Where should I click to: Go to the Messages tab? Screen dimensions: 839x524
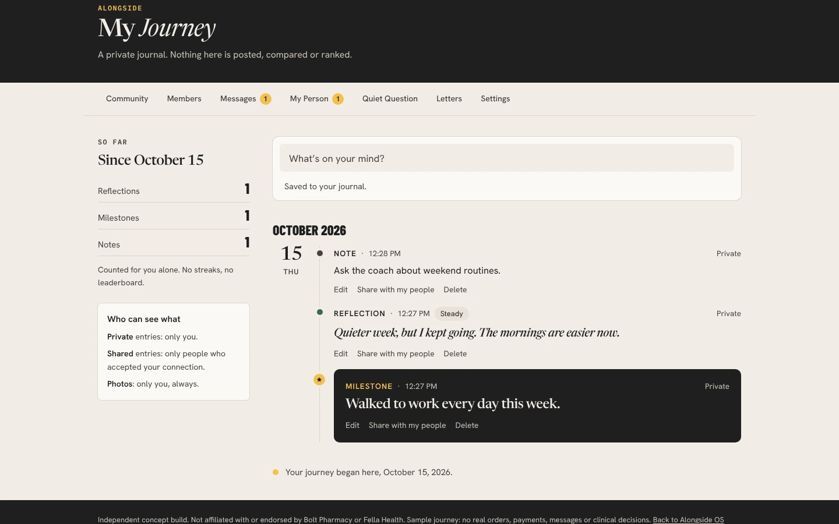[x=245, y=99]
